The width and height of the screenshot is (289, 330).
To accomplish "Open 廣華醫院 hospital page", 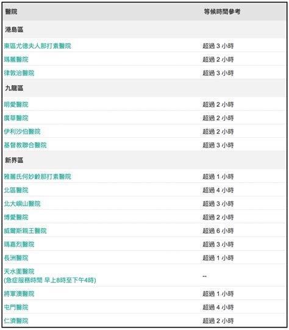I will click(x=16, y=118).
